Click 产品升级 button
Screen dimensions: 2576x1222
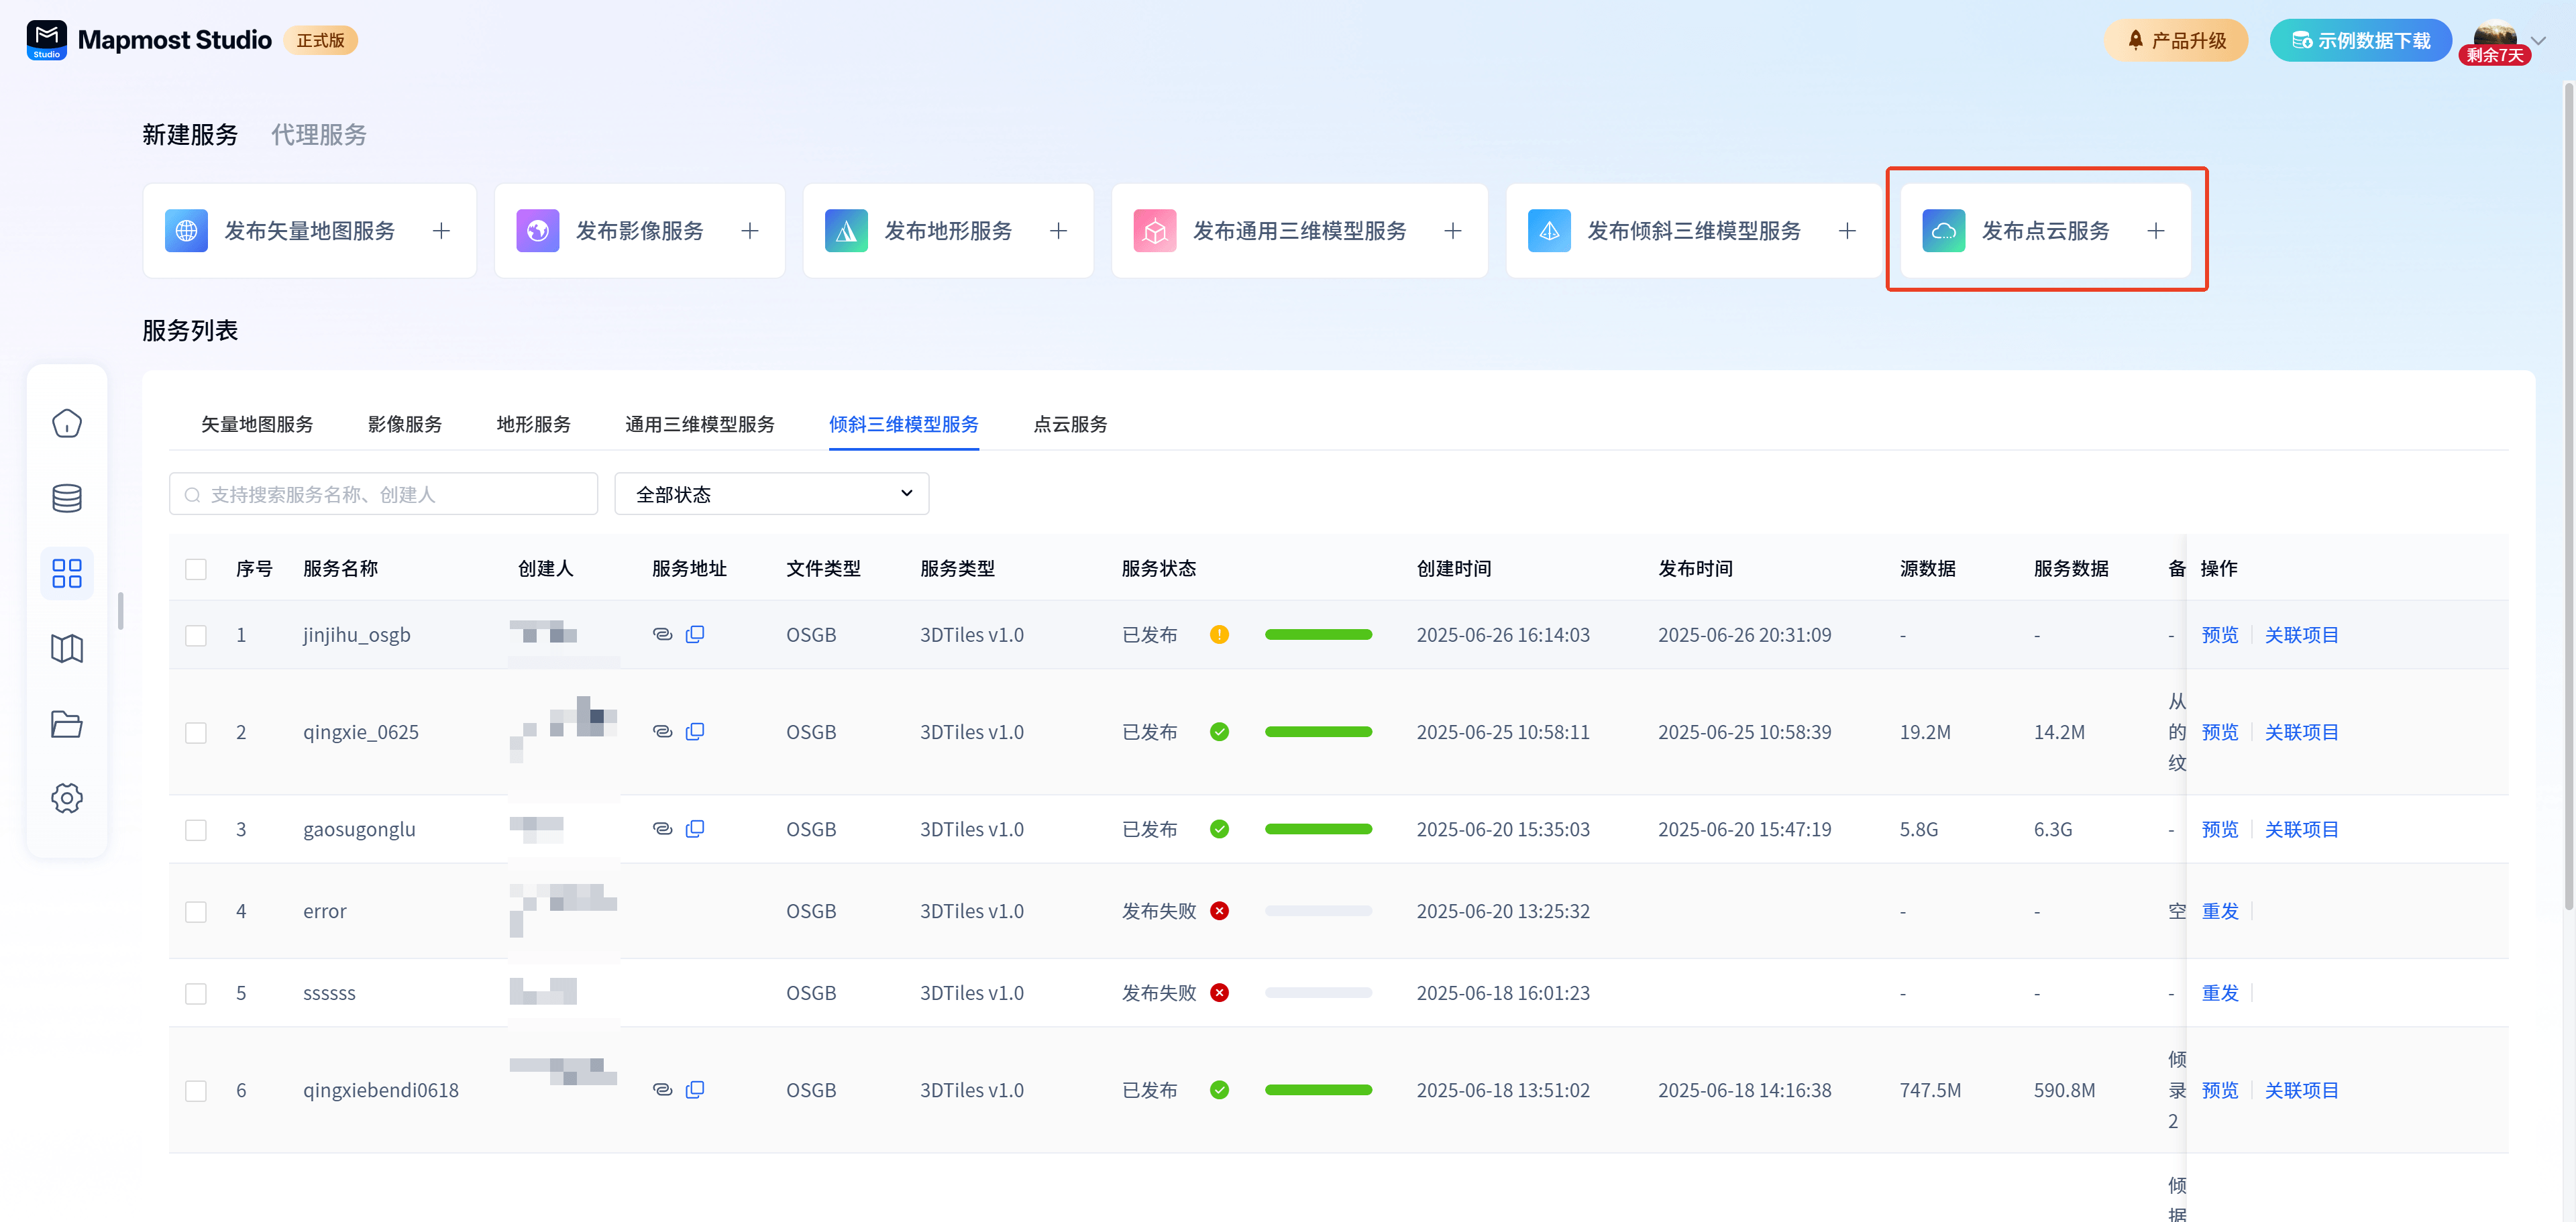(2176, 41)
